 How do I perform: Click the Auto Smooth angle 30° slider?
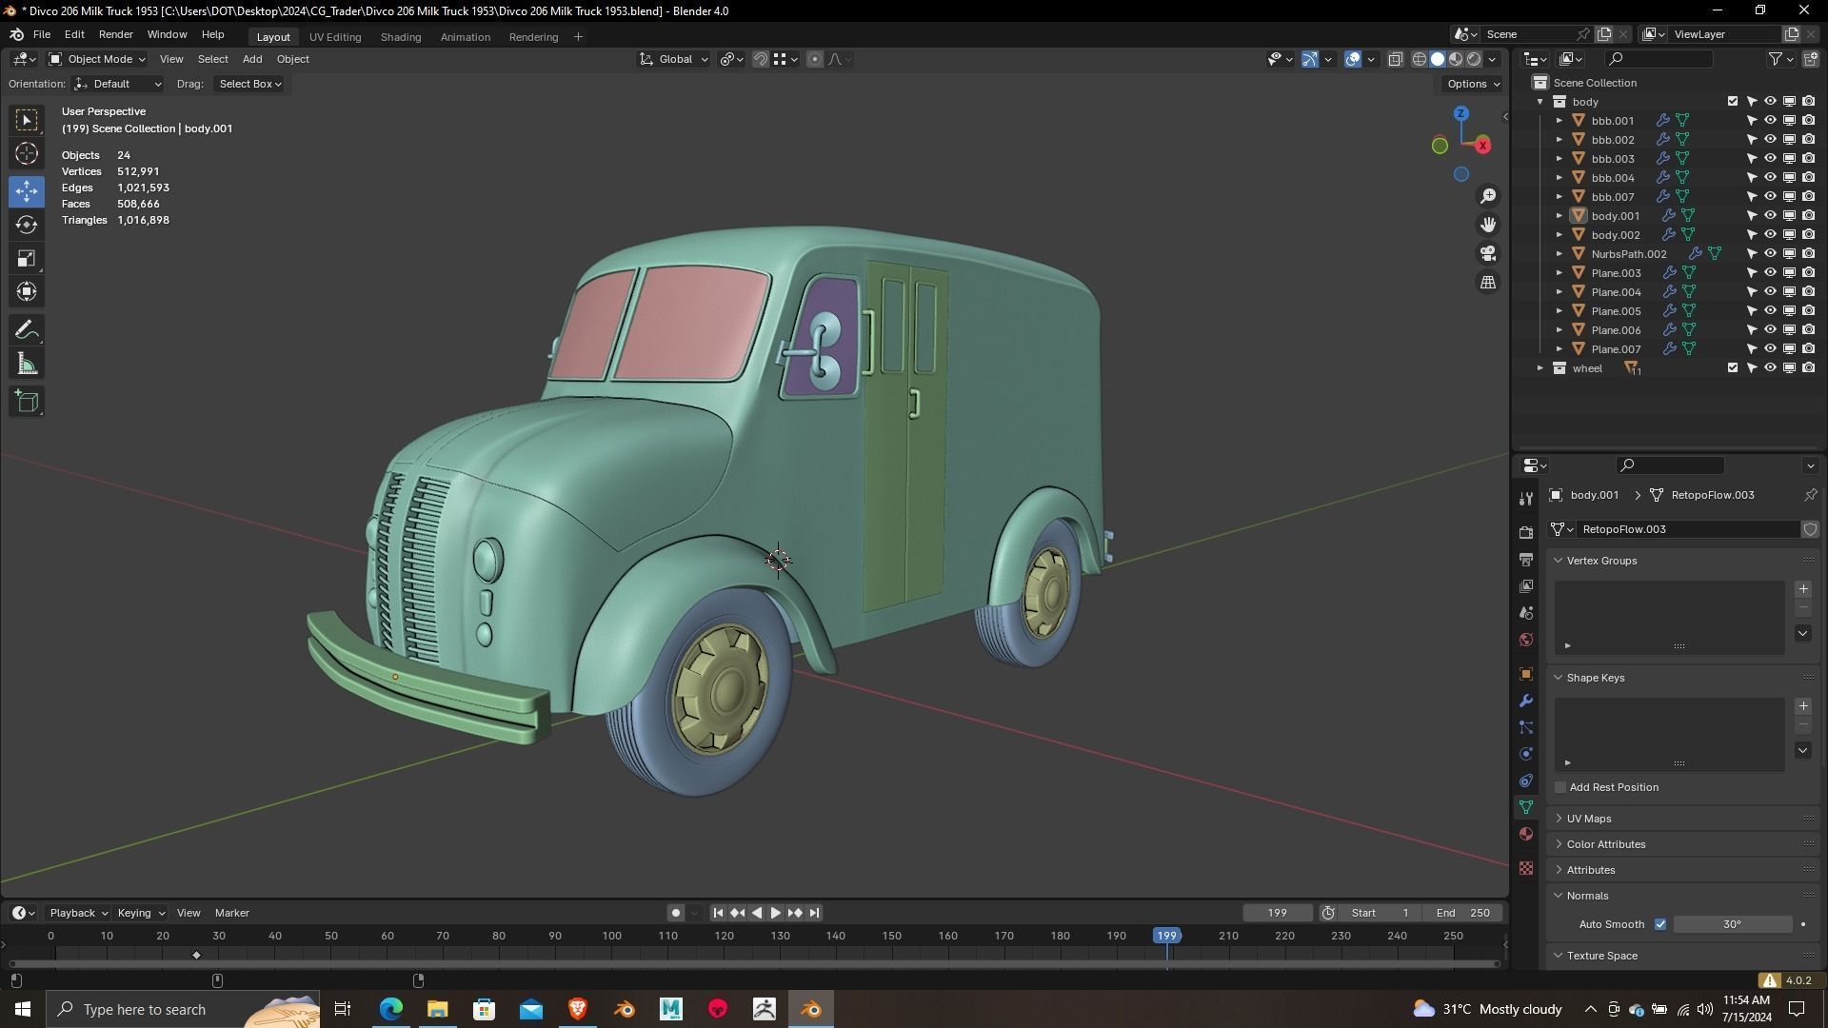tap(1733, 924)
